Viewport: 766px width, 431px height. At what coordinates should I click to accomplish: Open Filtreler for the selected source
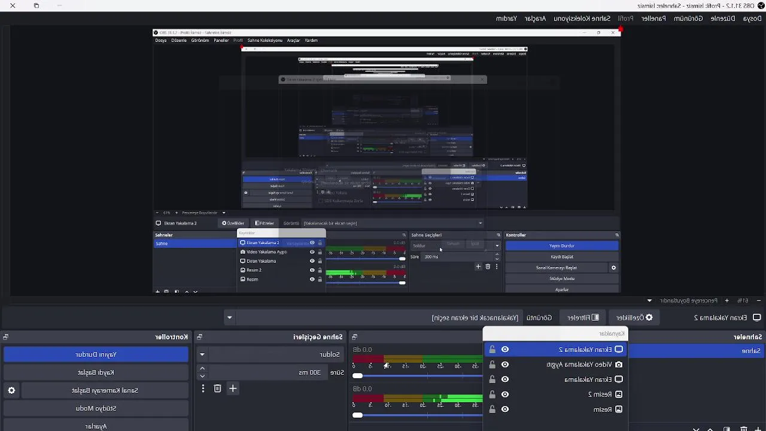(x=583, y=318)
